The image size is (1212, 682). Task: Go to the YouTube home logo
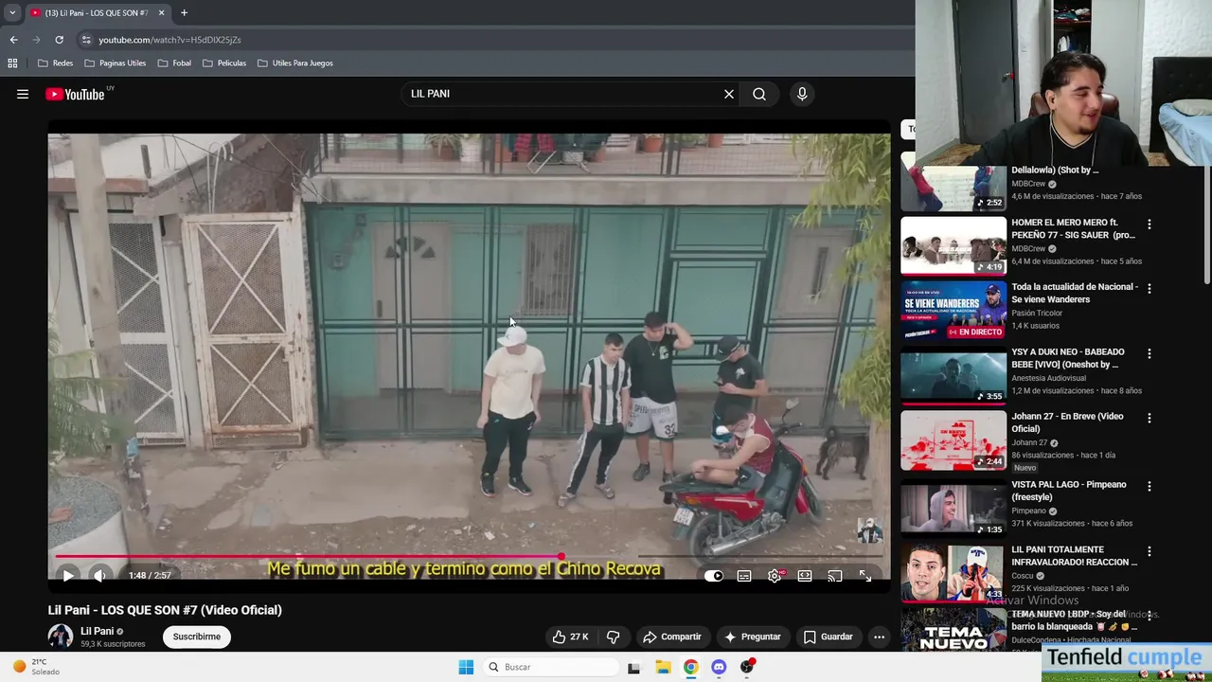tap(75, 94)
